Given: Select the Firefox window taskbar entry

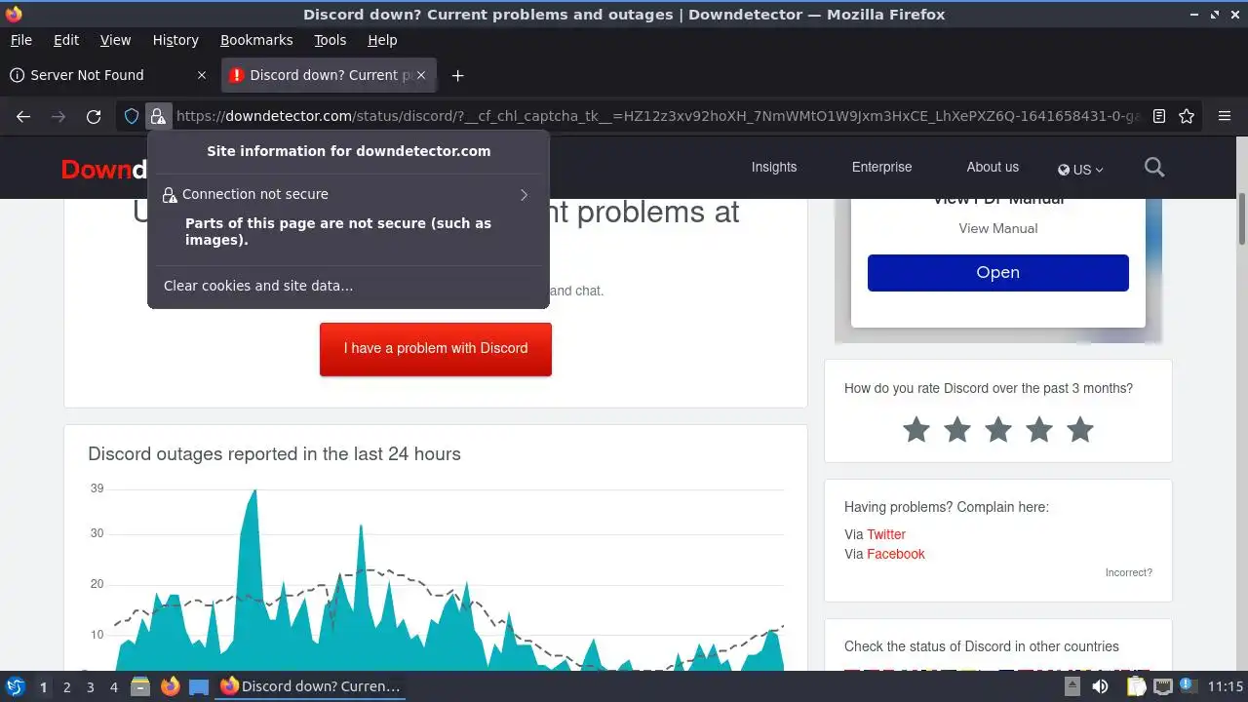Looking at the screenshot, I should pos(310,686).
